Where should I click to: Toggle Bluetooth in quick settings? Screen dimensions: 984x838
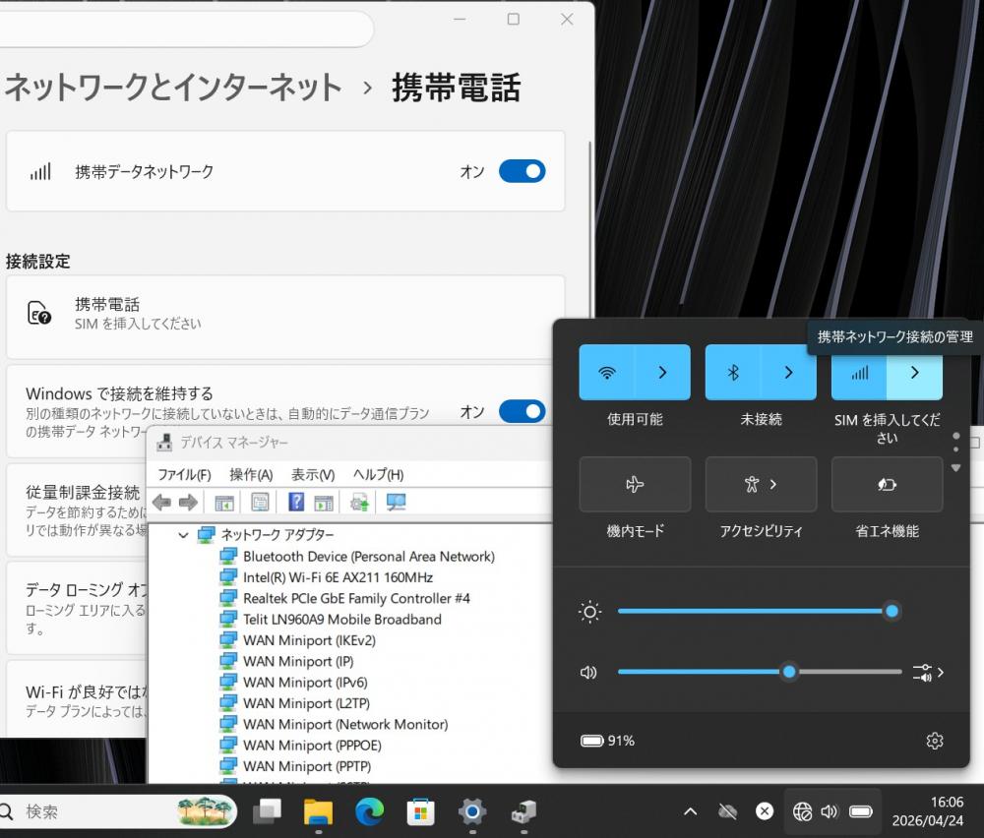[x=733, y=373]
